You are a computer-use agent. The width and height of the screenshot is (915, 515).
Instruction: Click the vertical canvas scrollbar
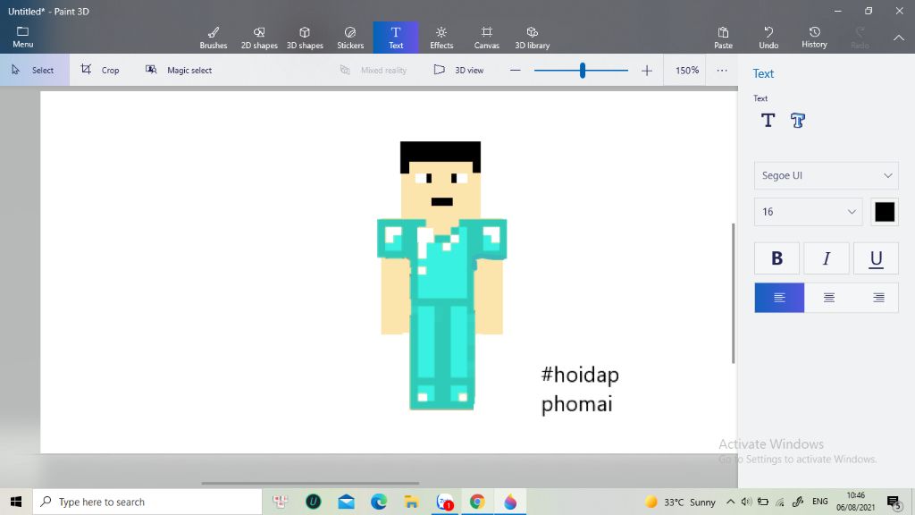coord(733,293)
